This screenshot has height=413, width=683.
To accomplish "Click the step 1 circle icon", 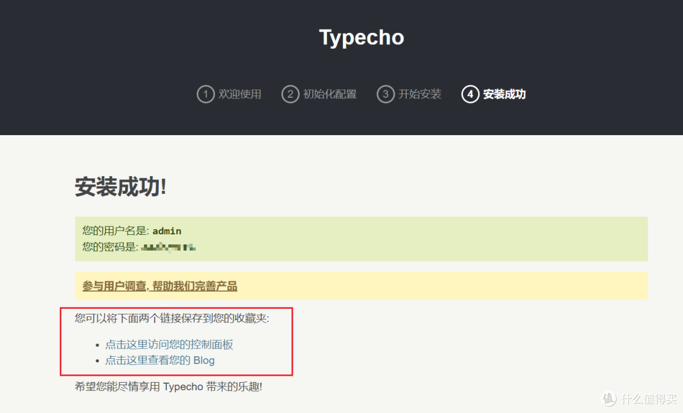I will tap(206, 93).
